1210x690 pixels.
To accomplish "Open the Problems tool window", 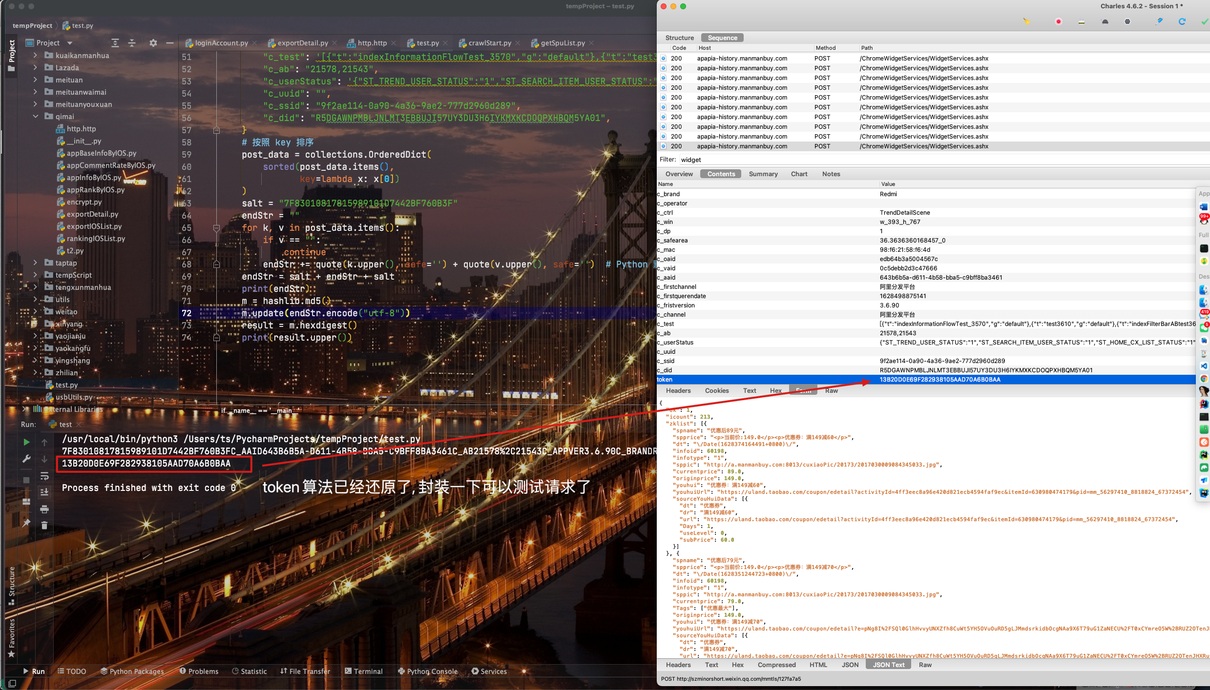I will click(x=199, y=671).
